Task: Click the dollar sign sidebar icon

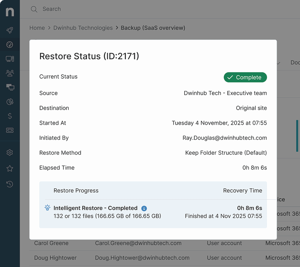Action: tap(10, 116)
